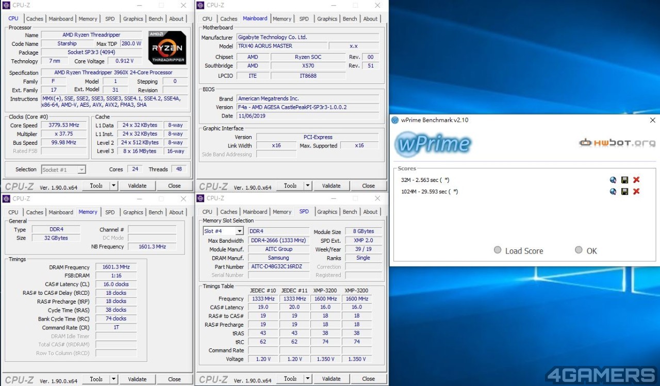The height and width of the screenshot is (386, 660).
Task: Go to CPU tab in the Mainboard window
Action: pyautogui.click(x=207, y=19)
